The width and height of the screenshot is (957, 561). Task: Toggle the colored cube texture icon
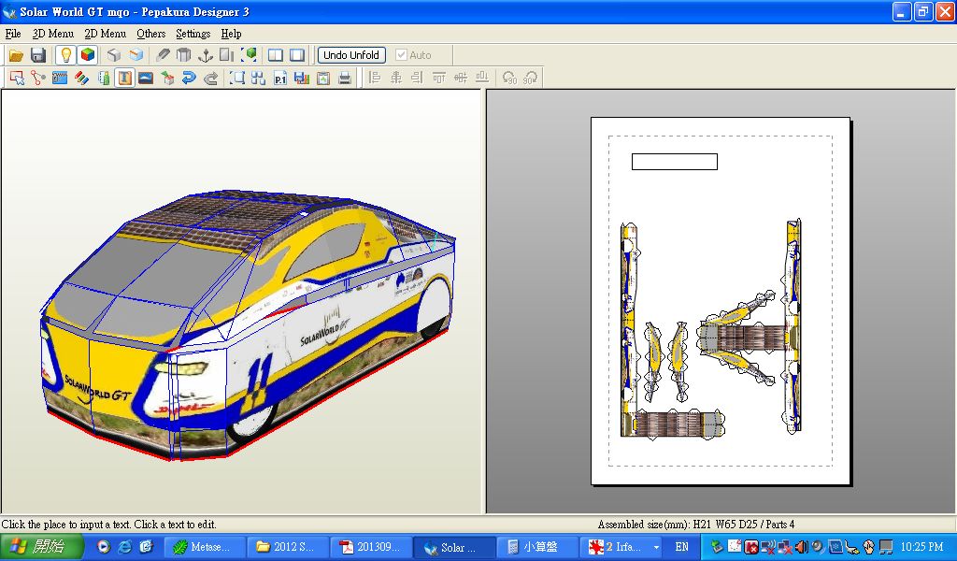pyautogui.click(x=88, y=55)
